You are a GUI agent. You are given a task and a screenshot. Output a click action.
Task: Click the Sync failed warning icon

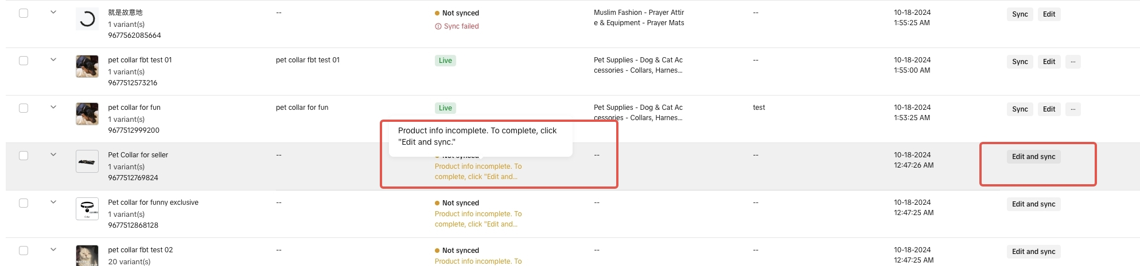pyautogui.click(x=438, y=26)
